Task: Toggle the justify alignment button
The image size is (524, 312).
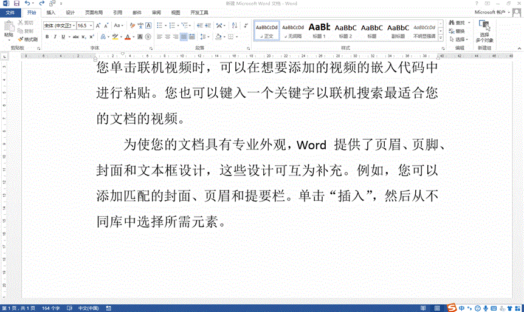Action: 184,37
